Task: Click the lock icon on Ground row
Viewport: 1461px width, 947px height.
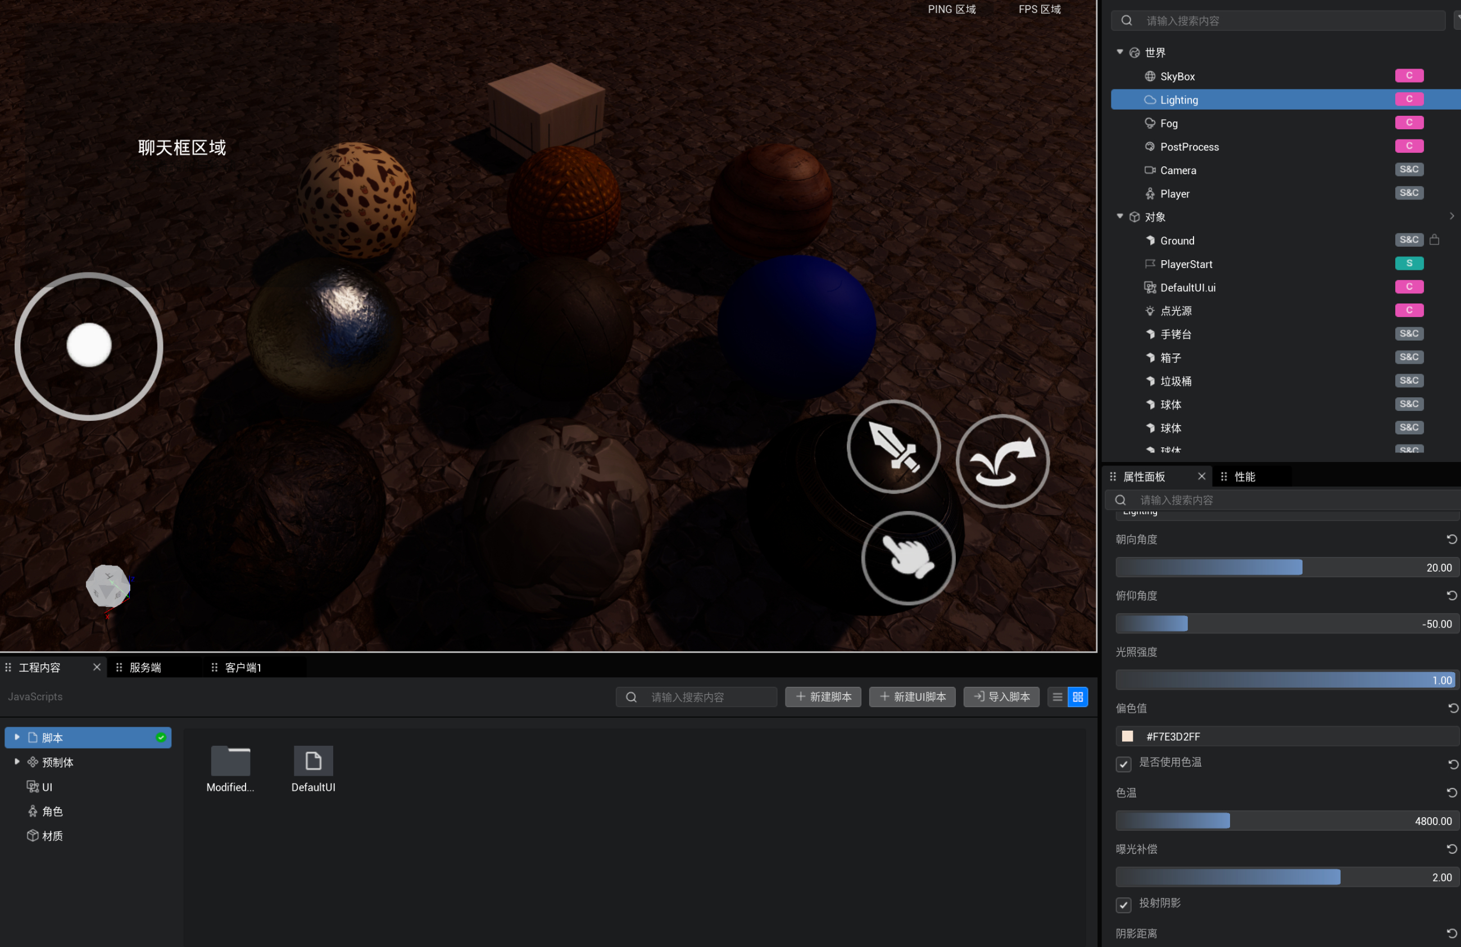Action: pos(1434,239)
